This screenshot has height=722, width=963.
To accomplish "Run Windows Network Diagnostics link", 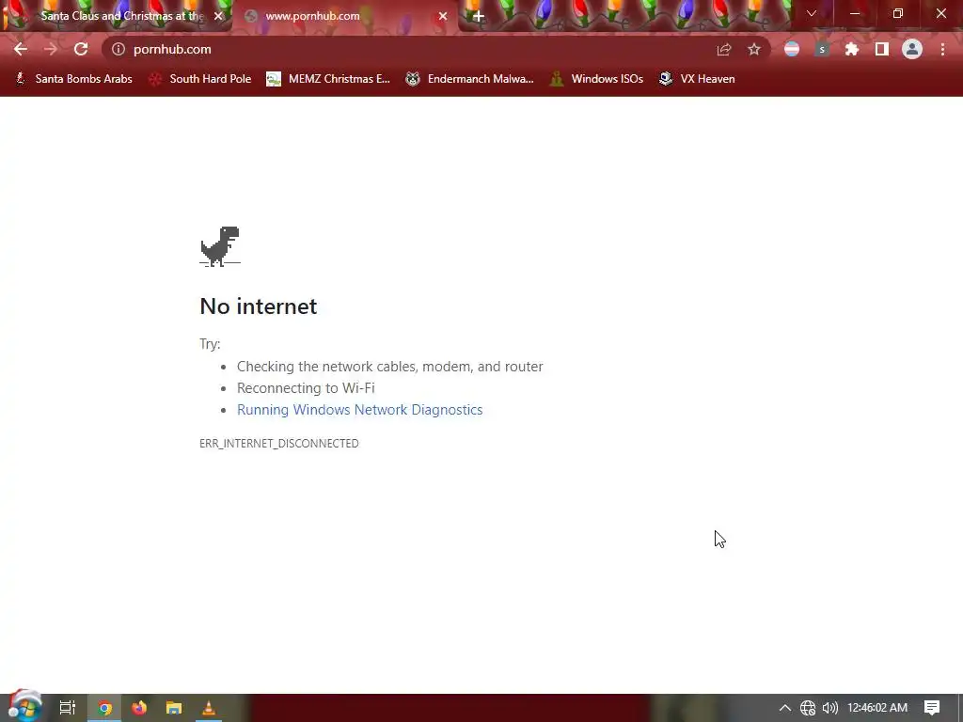I will pos(359,410).
